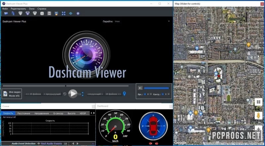Click the right red arrow under compass

157,143
